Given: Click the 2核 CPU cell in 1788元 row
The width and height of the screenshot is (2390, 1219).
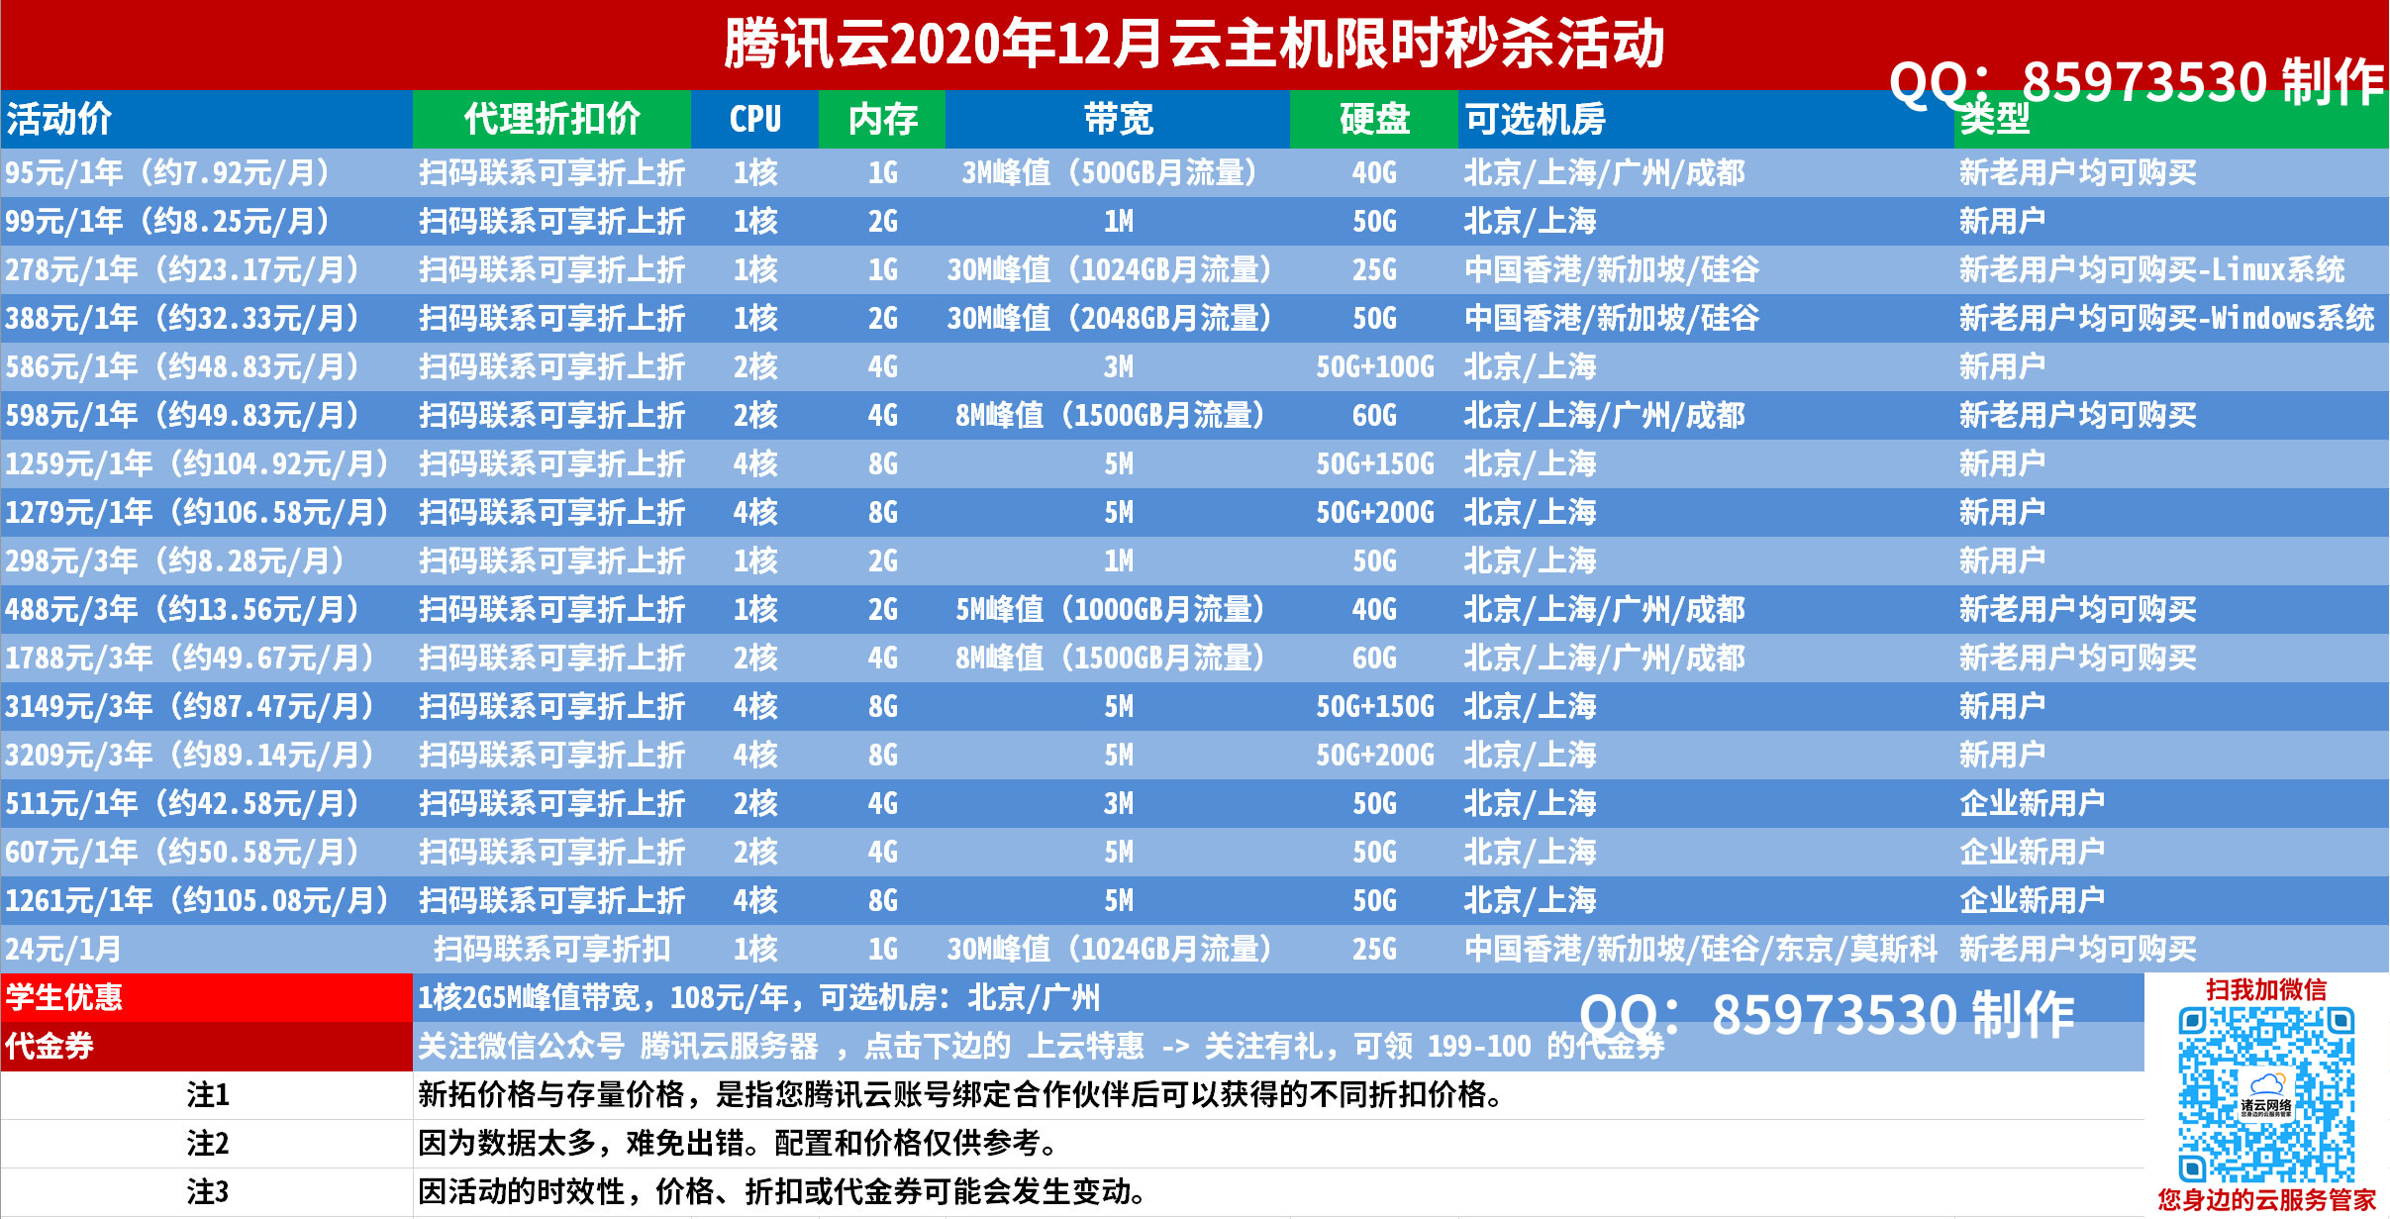Looking at the screenshot, I should 755,659.
